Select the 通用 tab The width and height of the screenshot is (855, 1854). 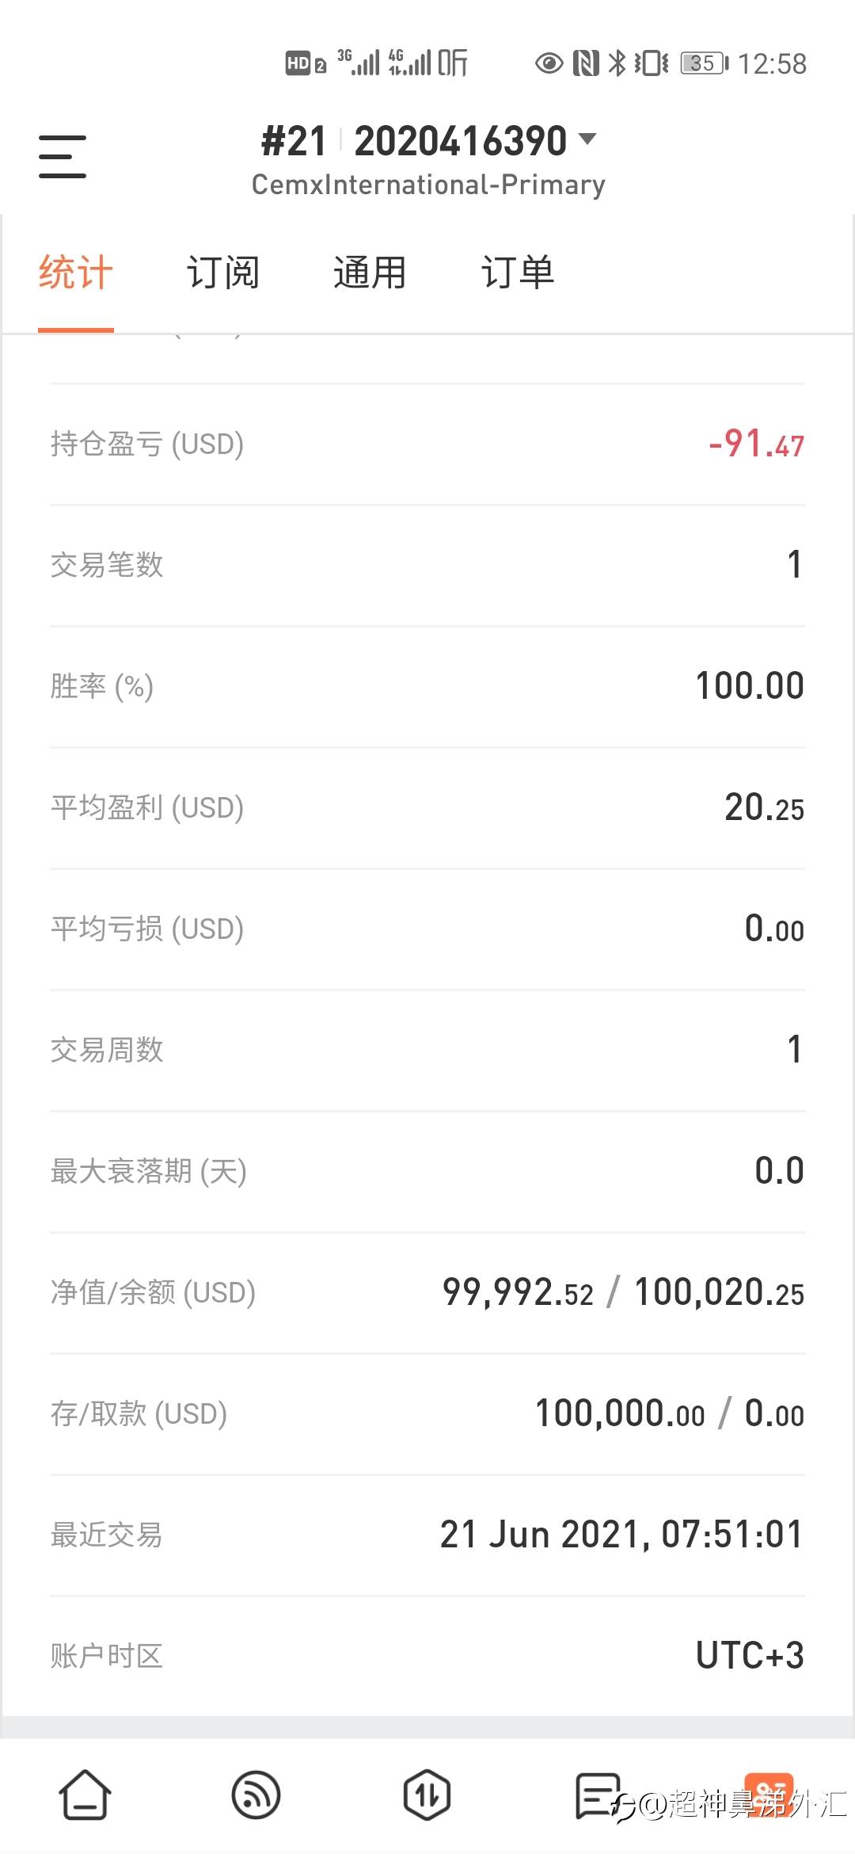[x=370, y=273]
